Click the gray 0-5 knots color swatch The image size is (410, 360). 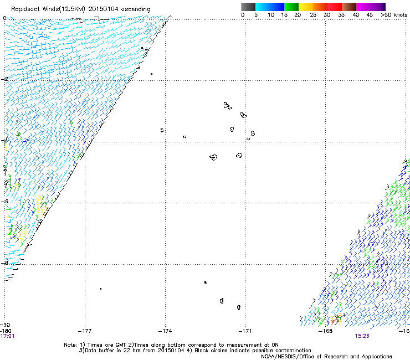[x=248, y=7]
